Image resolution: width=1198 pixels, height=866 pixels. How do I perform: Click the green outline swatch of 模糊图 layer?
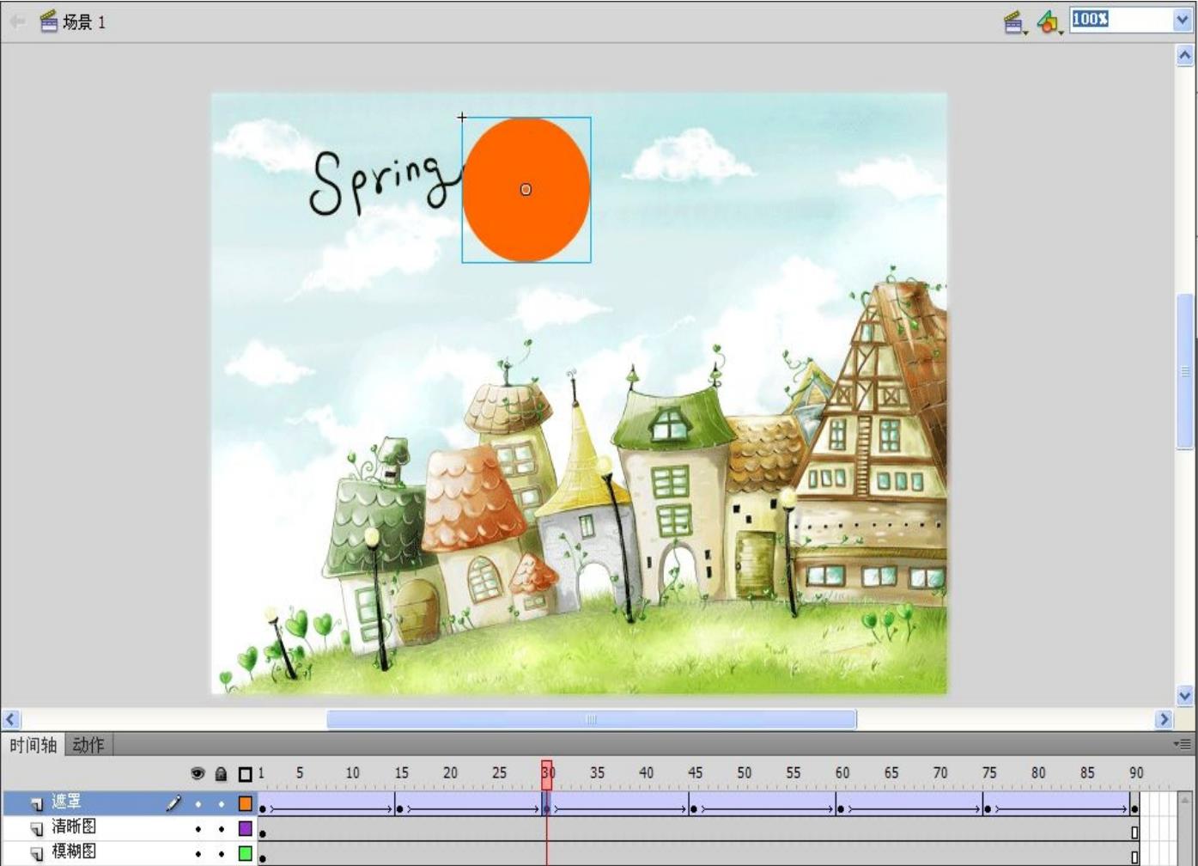coord(246,854)
